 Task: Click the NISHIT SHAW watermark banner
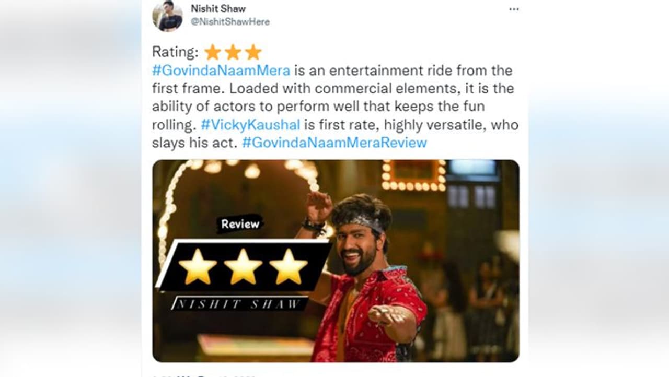pyautogui.click(x=239, y=303)
